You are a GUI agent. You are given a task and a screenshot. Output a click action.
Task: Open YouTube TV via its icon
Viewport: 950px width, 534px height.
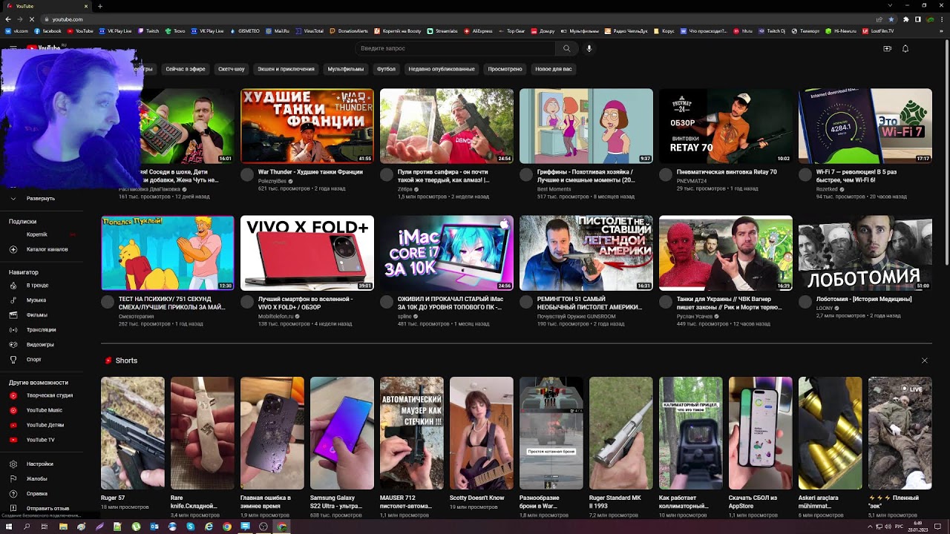tap(13, 440)
